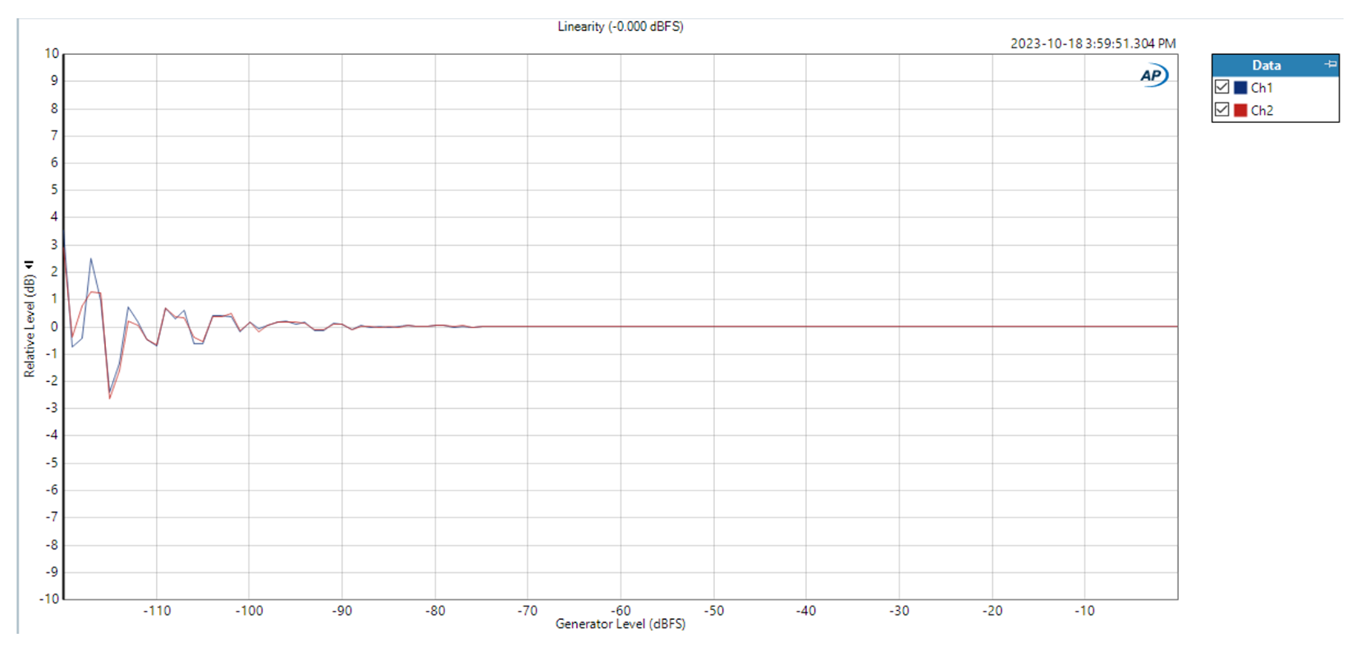
Task: Click the -60 tick on the X axis
Action: [x=621, y=611]
